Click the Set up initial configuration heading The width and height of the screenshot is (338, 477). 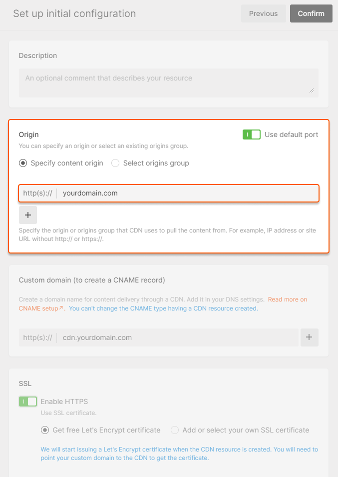click(x=75, y=13)
